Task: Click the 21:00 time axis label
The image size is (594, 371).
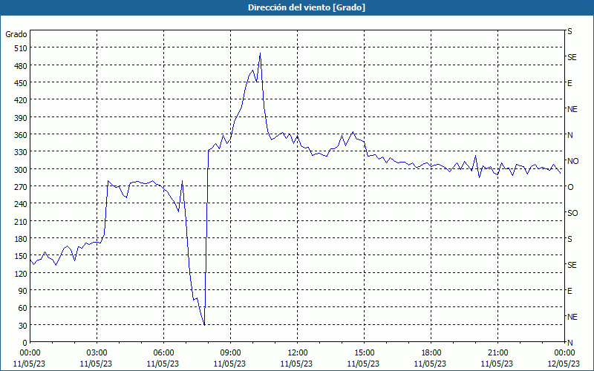Action: click(497, 353)
